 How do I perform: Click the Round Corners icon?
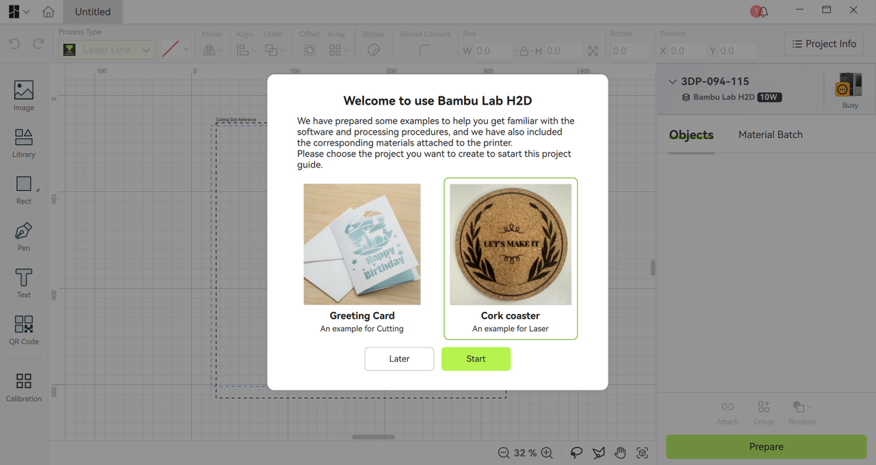point(424,50)
